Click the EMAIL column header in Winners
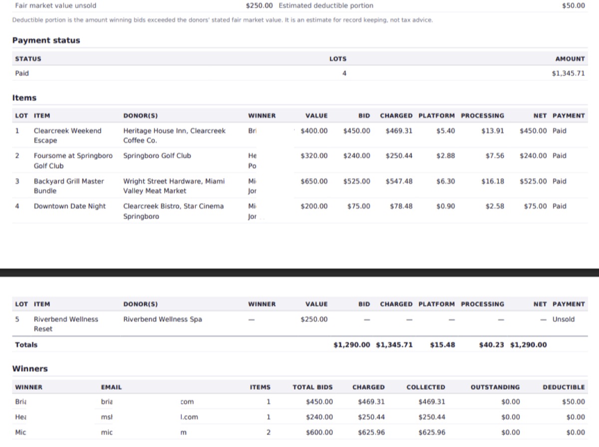 point(111,387)
